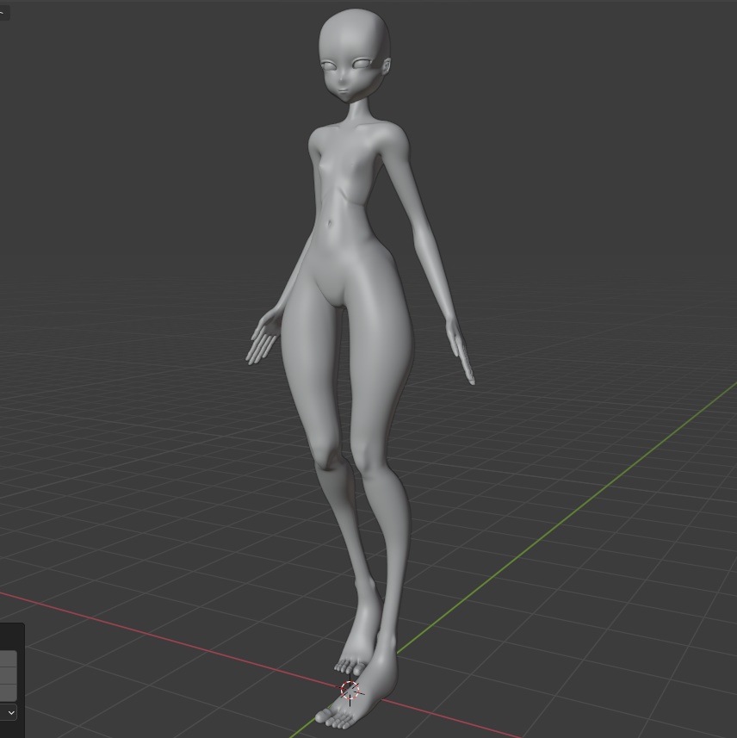Open the dropdown chevron in the bottom-left panel
The width and height of the screenshot is (737, 738).
pos(10,712)
